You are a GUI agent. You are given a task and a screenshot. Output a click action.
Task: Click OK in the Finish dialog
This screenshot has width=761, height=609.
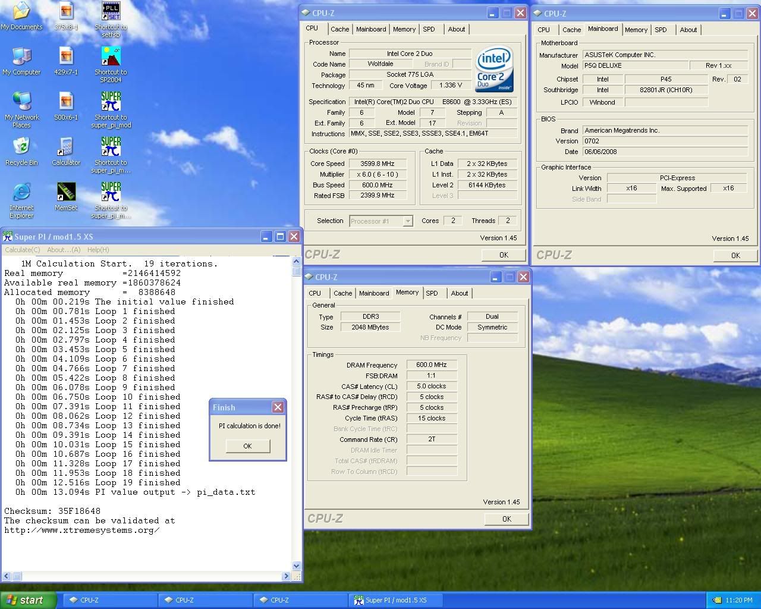tap(247, 446)
